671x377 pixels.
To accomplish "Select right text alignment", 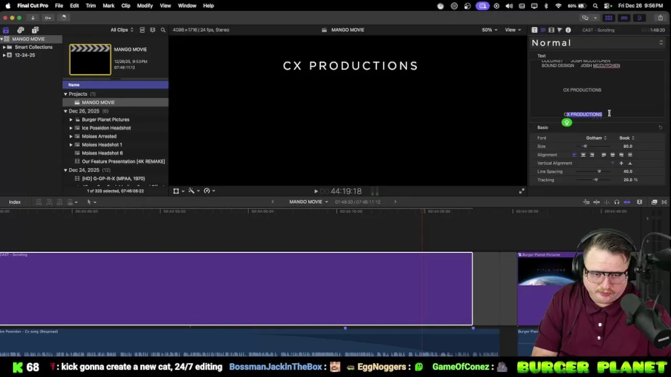I will (592, 154).
